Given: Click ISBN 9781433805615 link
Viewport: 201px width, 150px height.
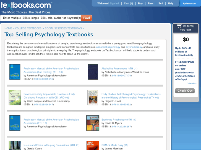Looking at the screenshot, I should click(43, 79).
